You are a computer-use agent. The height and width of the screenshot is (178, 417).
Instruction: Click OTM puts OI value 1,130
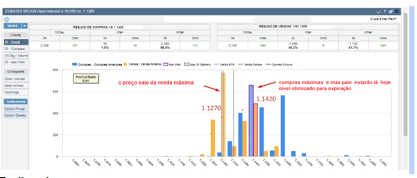(353, 44)
